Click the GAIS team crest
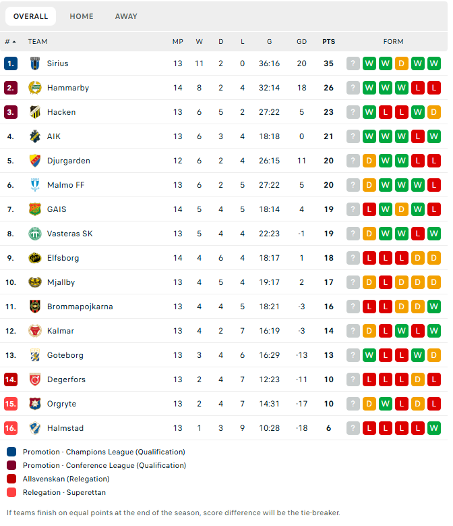Image resolution: width=453 pixels, height=526 pixels. pos(35,209)
